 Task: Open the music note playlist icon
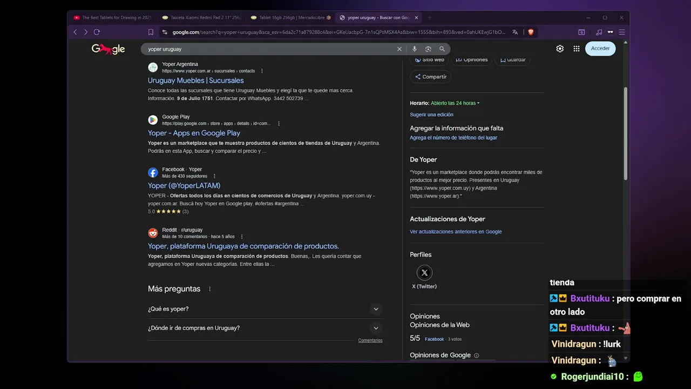coord(599,32)
